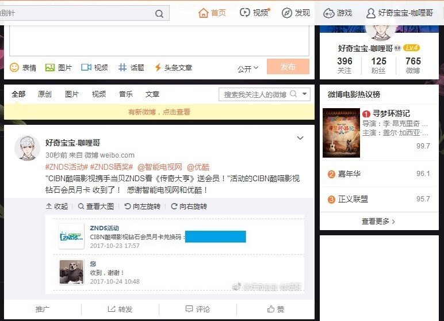Open 好奇宝宝-咖哩哥 post author name
This screenshot has width=444, height=321.
[72, 143]
